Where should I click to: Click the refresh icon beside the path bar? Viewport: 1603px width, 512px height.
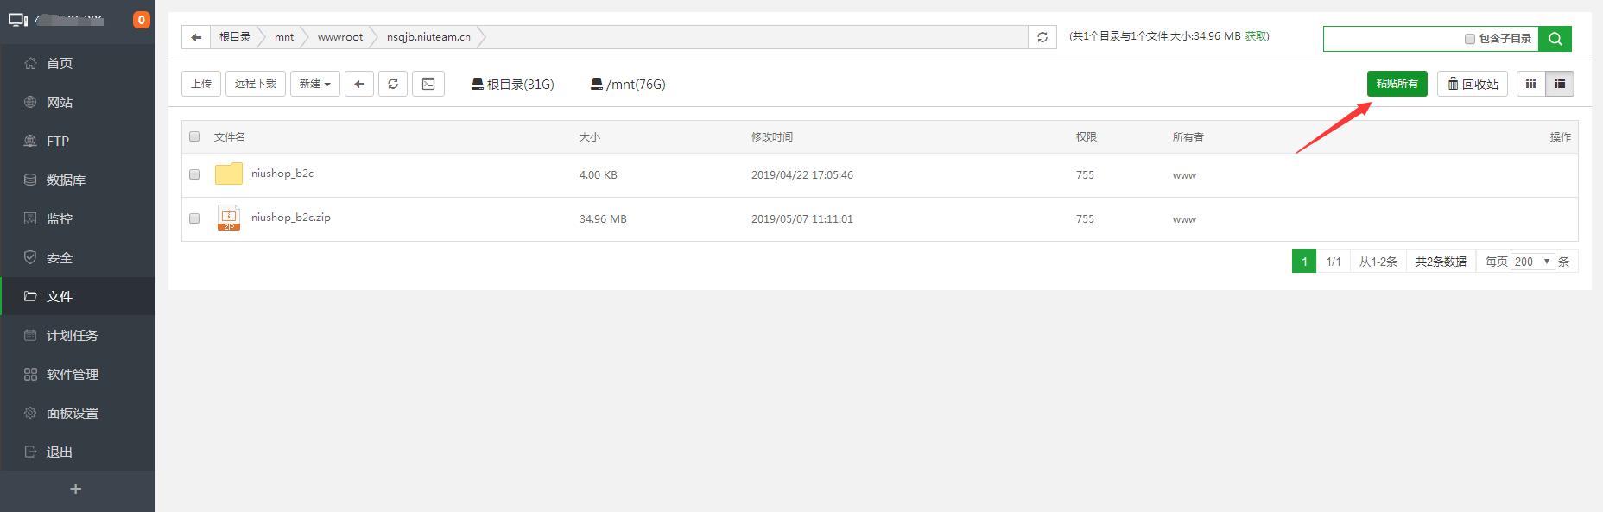[1042, 37]
